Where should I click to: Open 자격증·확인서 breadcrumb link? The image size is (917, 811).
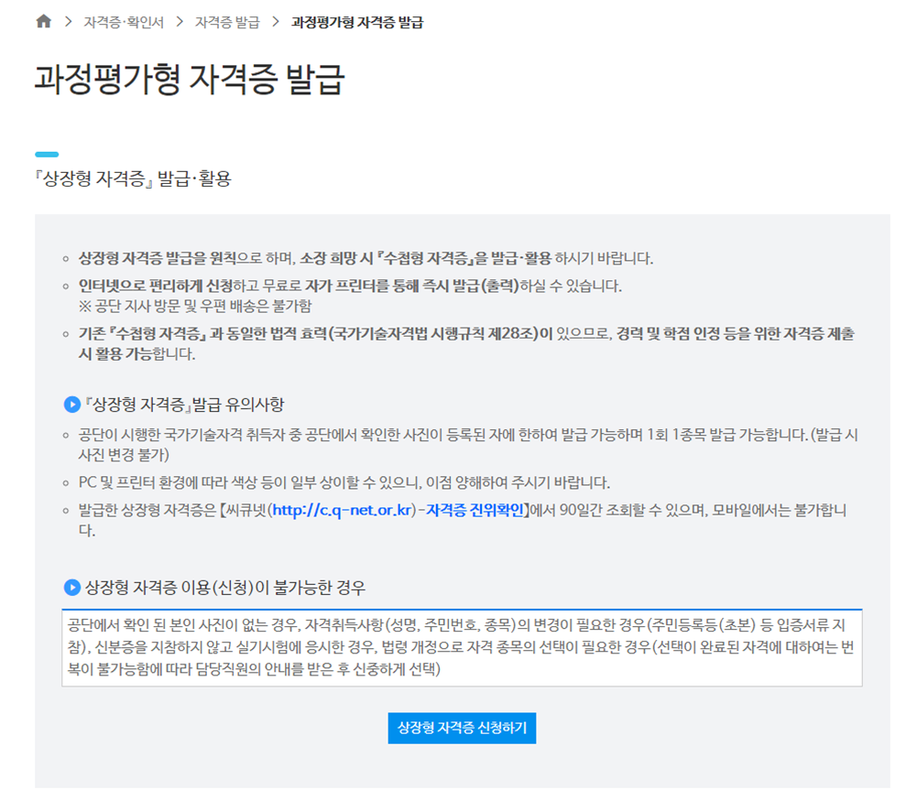tap(124, 22)
